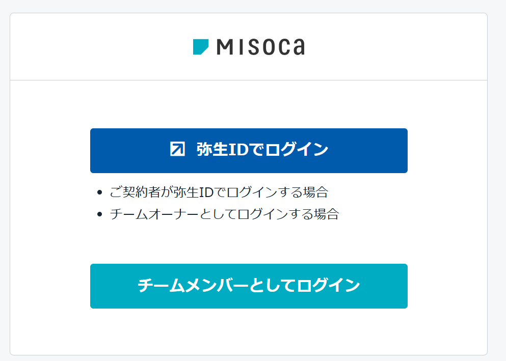
Task: Click the external link arrow icon
Action: pyautogui.click(x=177, y=149)
